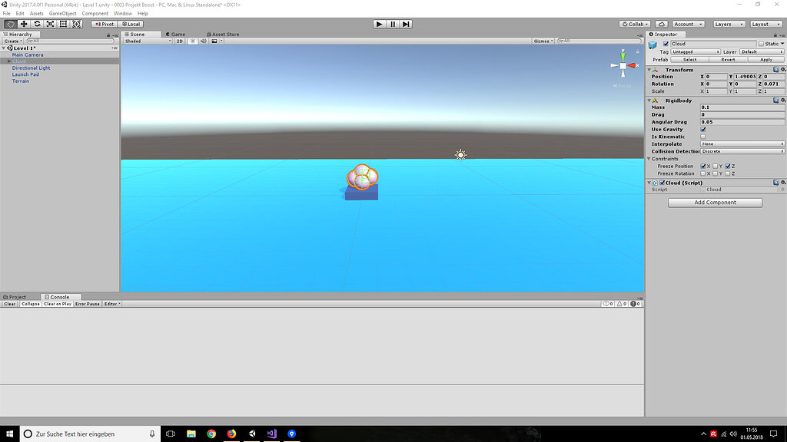Click the Mass input field

[x=742, y=107]
